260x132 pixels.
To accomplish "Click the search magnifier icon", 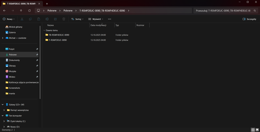I will (x=255, y=11).
